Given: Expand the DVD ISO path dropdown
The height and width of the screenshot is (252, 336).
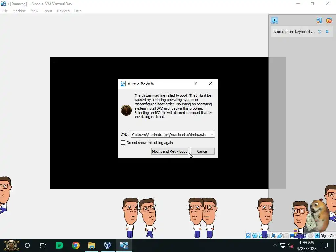Looking at the screenshot, I should pyautogui.click(x=212, y=135).
